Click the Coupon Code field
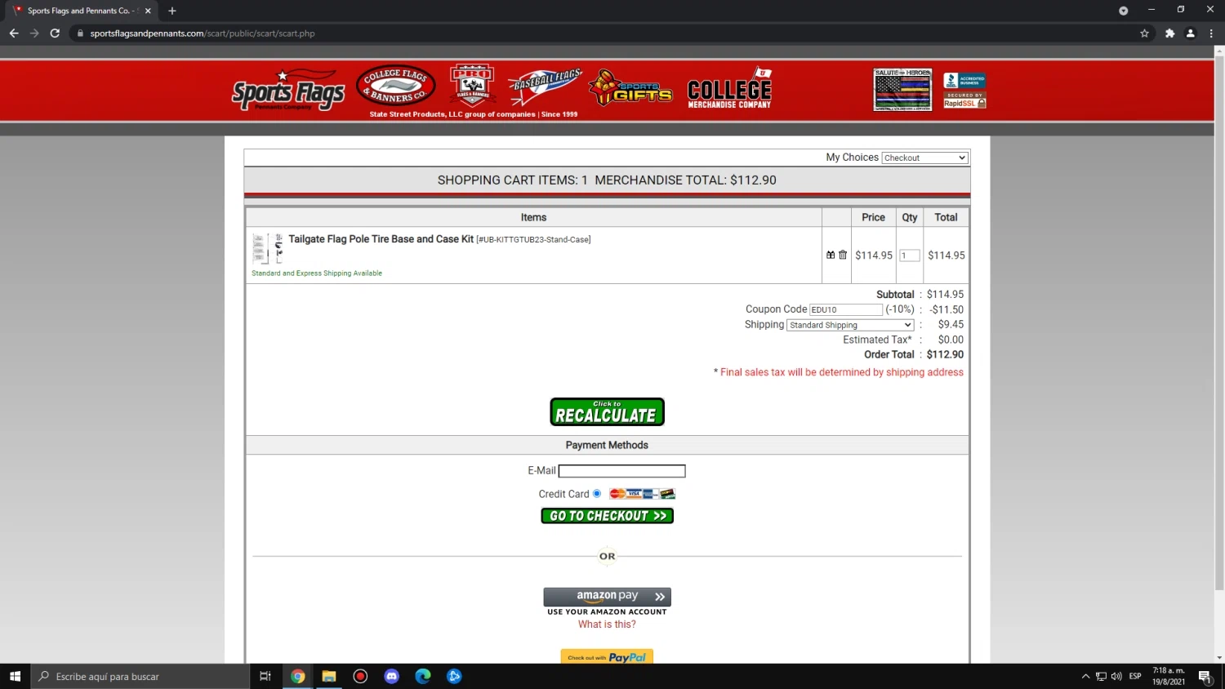This screenshot has height=689, width=1225. 846,309
